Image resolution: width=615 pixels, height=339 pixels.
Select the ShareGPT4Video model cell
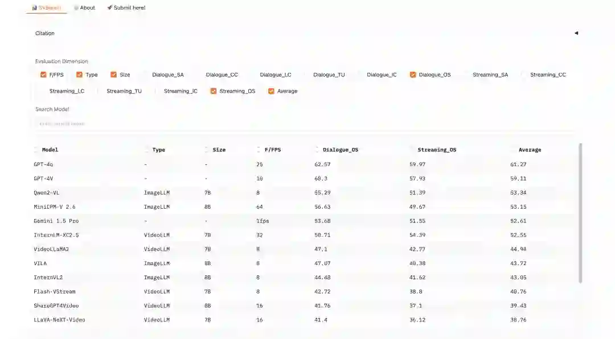[x=56, y=305]
